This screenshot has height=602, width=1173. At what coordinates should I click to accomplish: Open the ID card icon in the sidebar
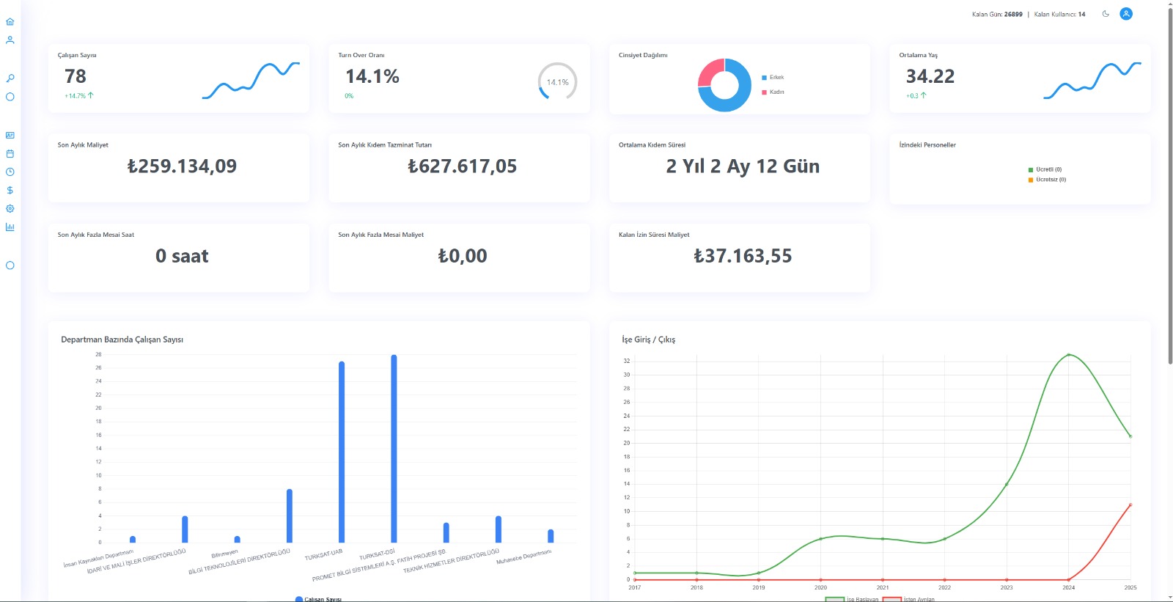(10, 136)
